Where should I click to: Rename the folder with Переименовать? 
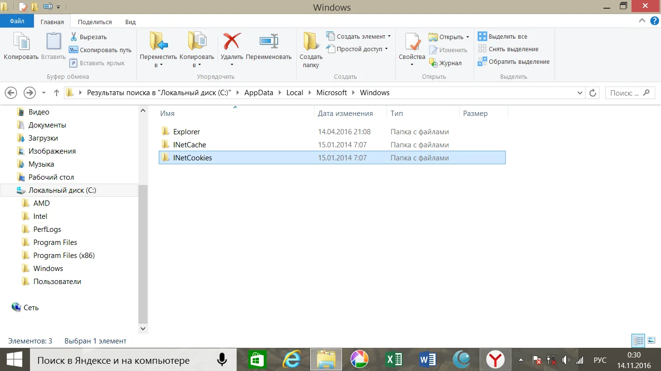[x=269, y=47]
